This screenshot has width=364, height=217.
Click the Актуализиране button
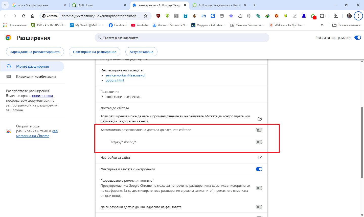coord(141,52)
